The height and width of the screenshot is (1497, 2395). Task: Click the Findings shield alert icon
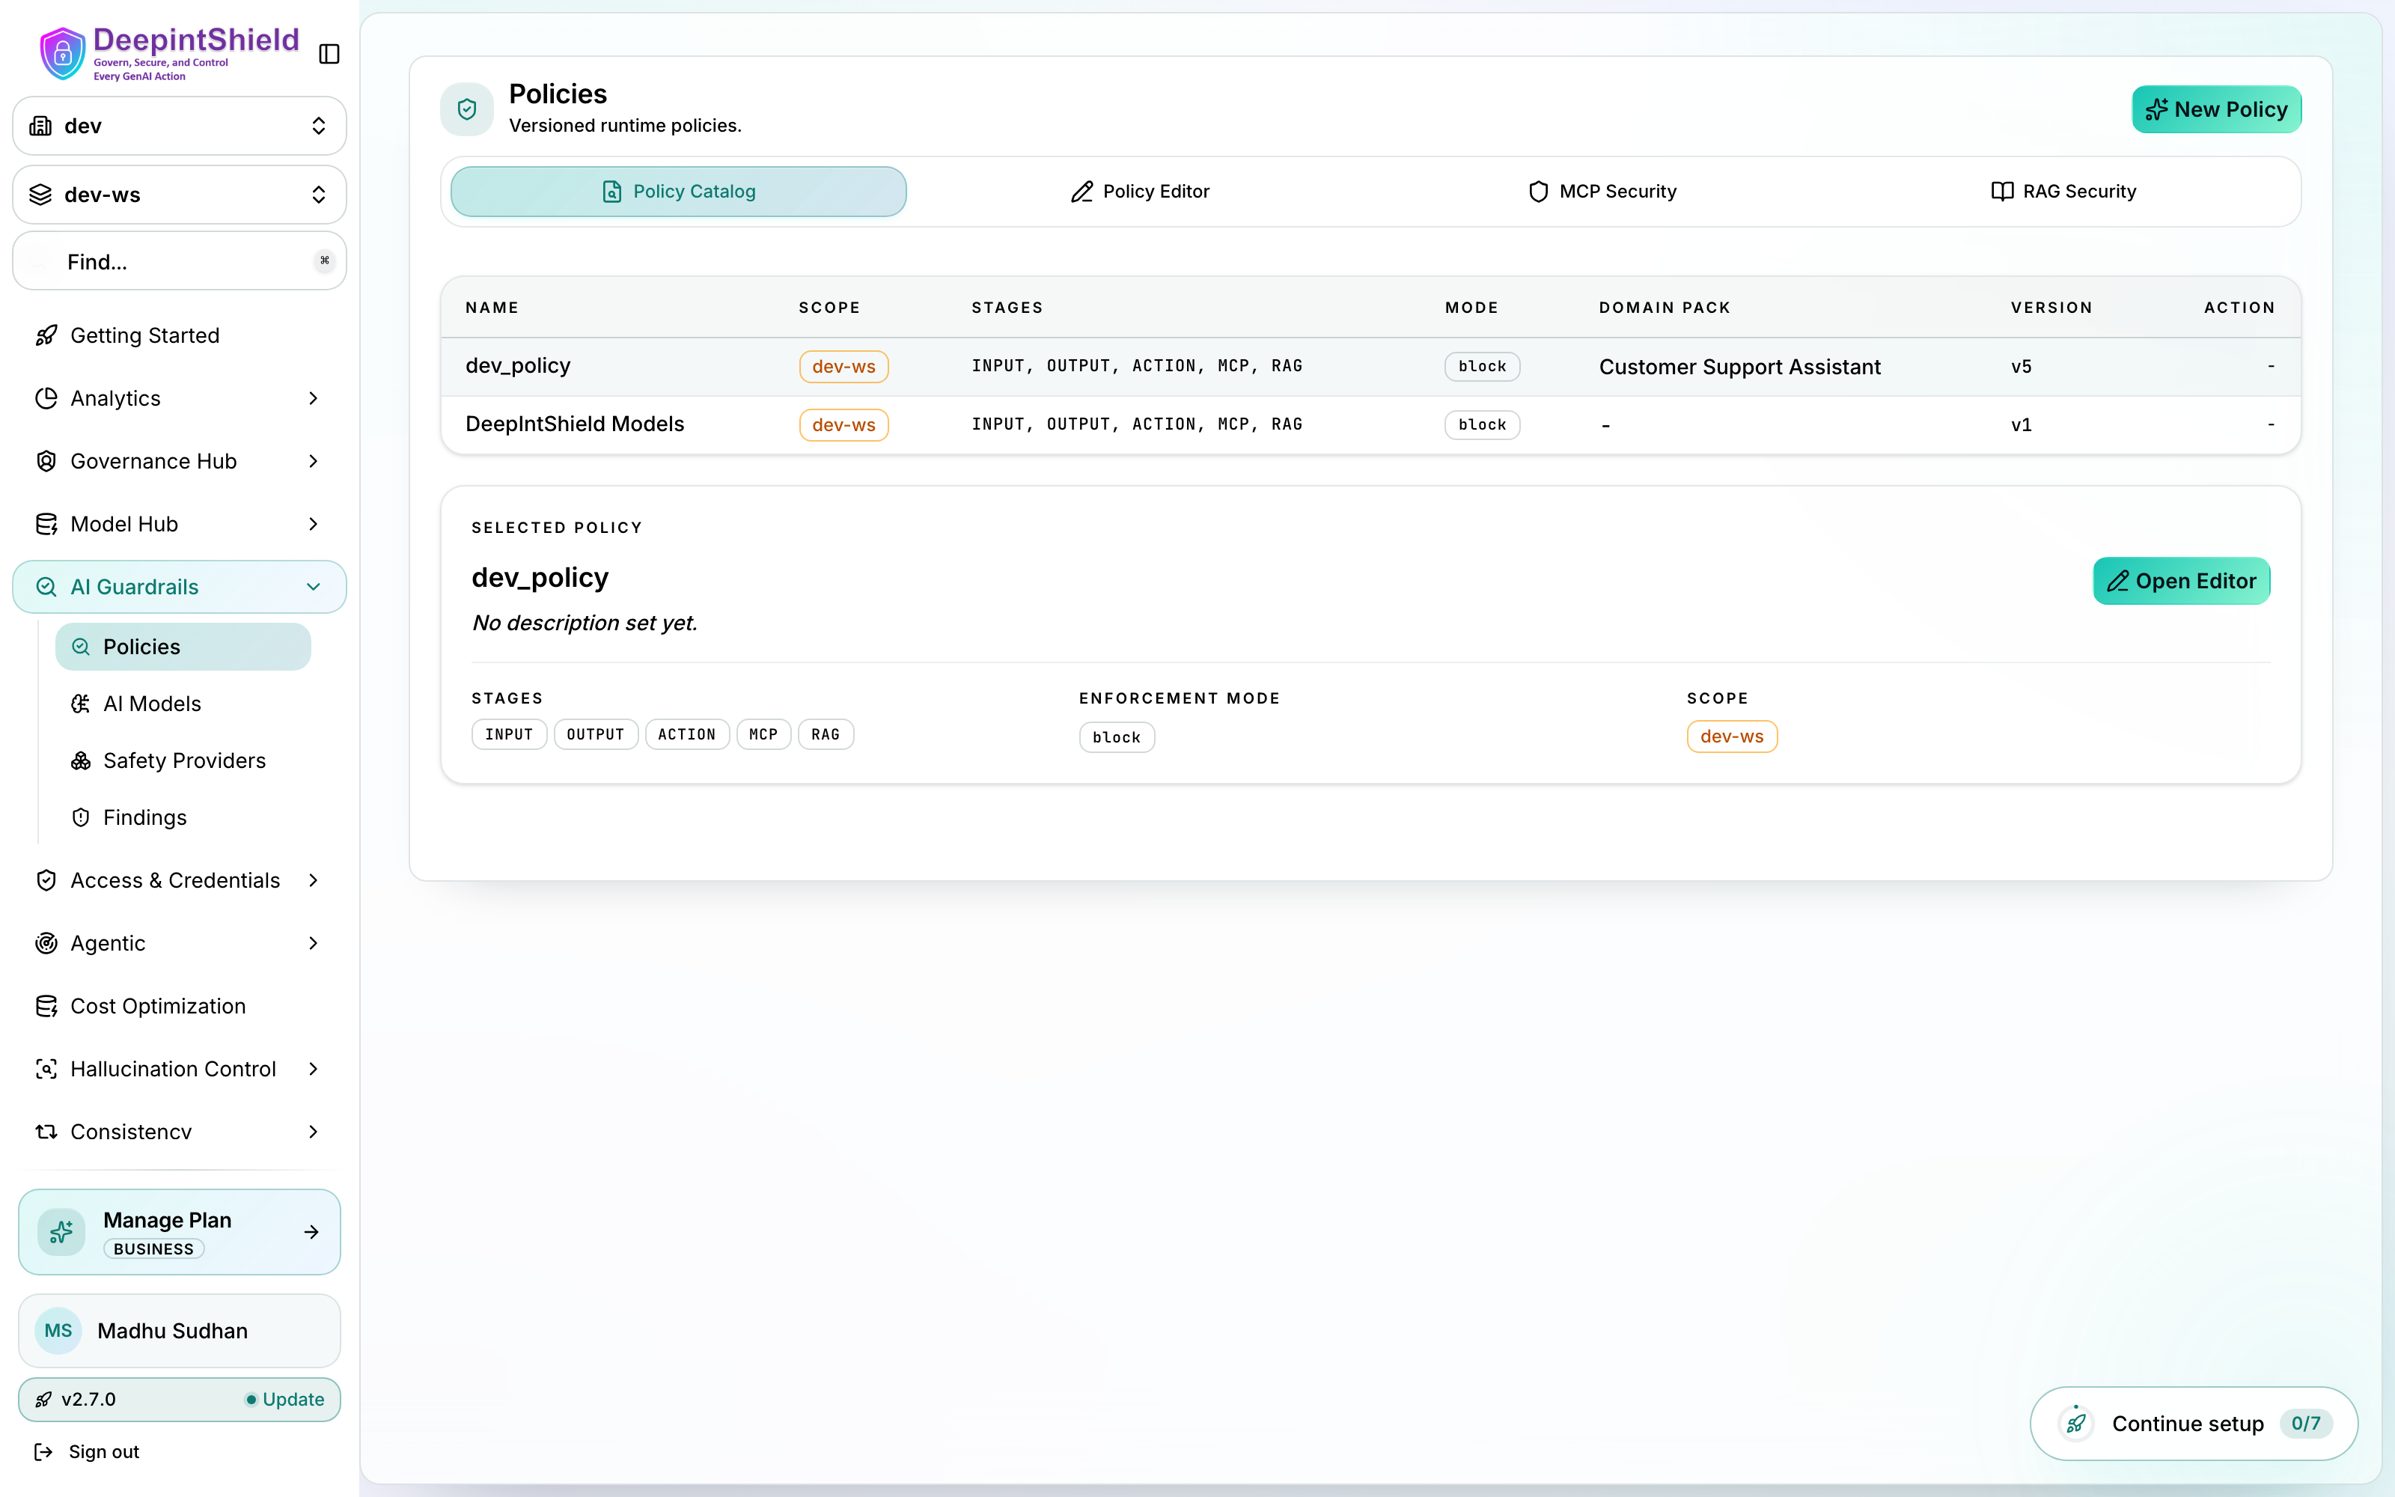pos(81,817)
